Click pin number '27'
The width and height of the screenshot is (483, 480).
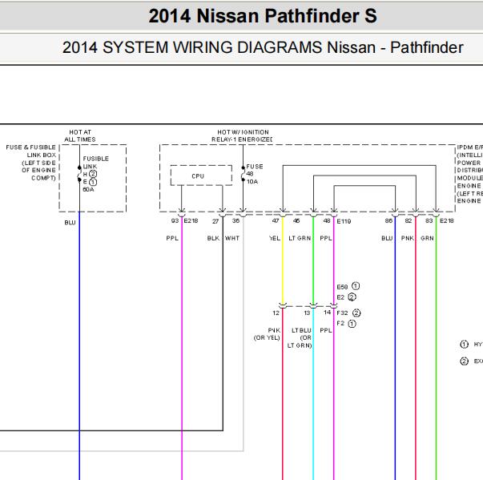[215, 221]
